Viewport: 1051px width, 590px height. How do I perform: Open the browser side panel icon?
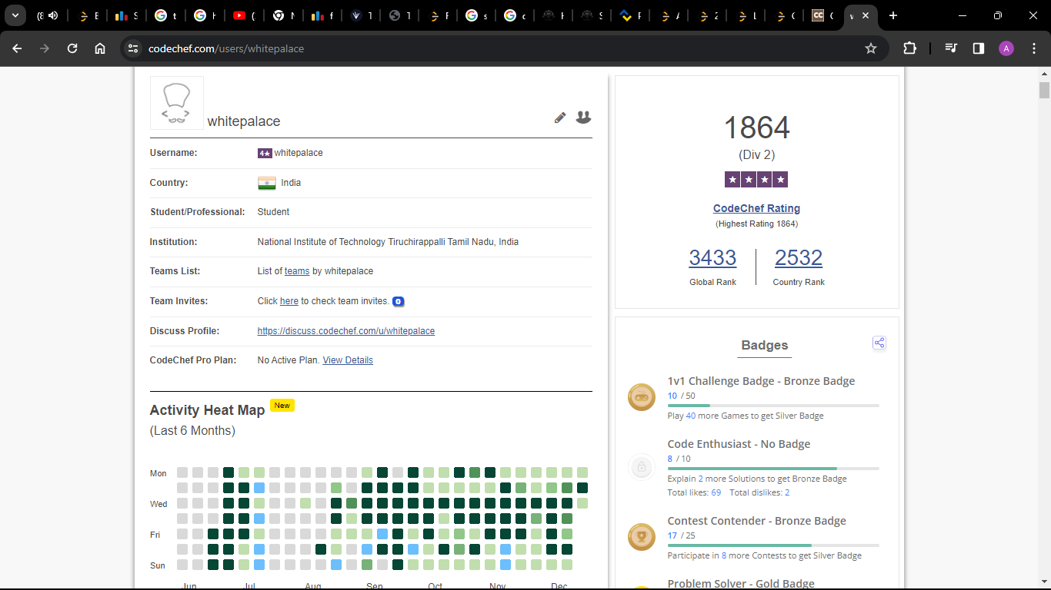coord(979,48)
